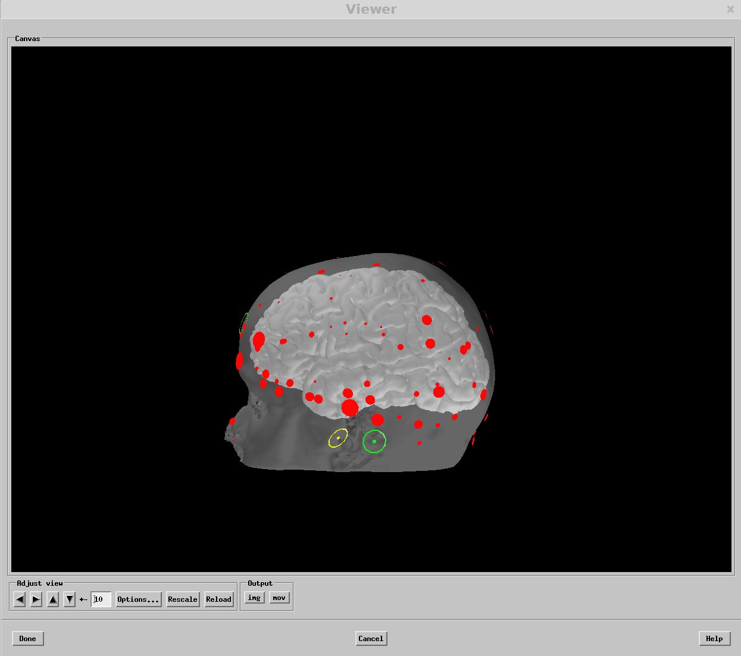Rescale the 3D view

tap(182, 599)
